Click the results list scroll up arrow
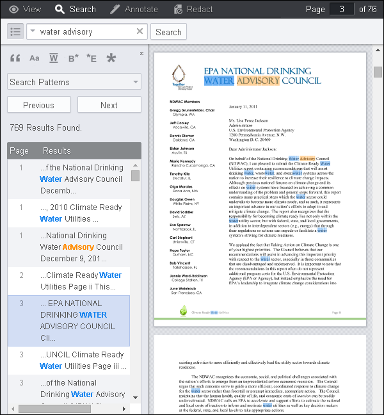The width and height of the screenshot is (384, 415). pyautogui.click(x=136, y=165)
